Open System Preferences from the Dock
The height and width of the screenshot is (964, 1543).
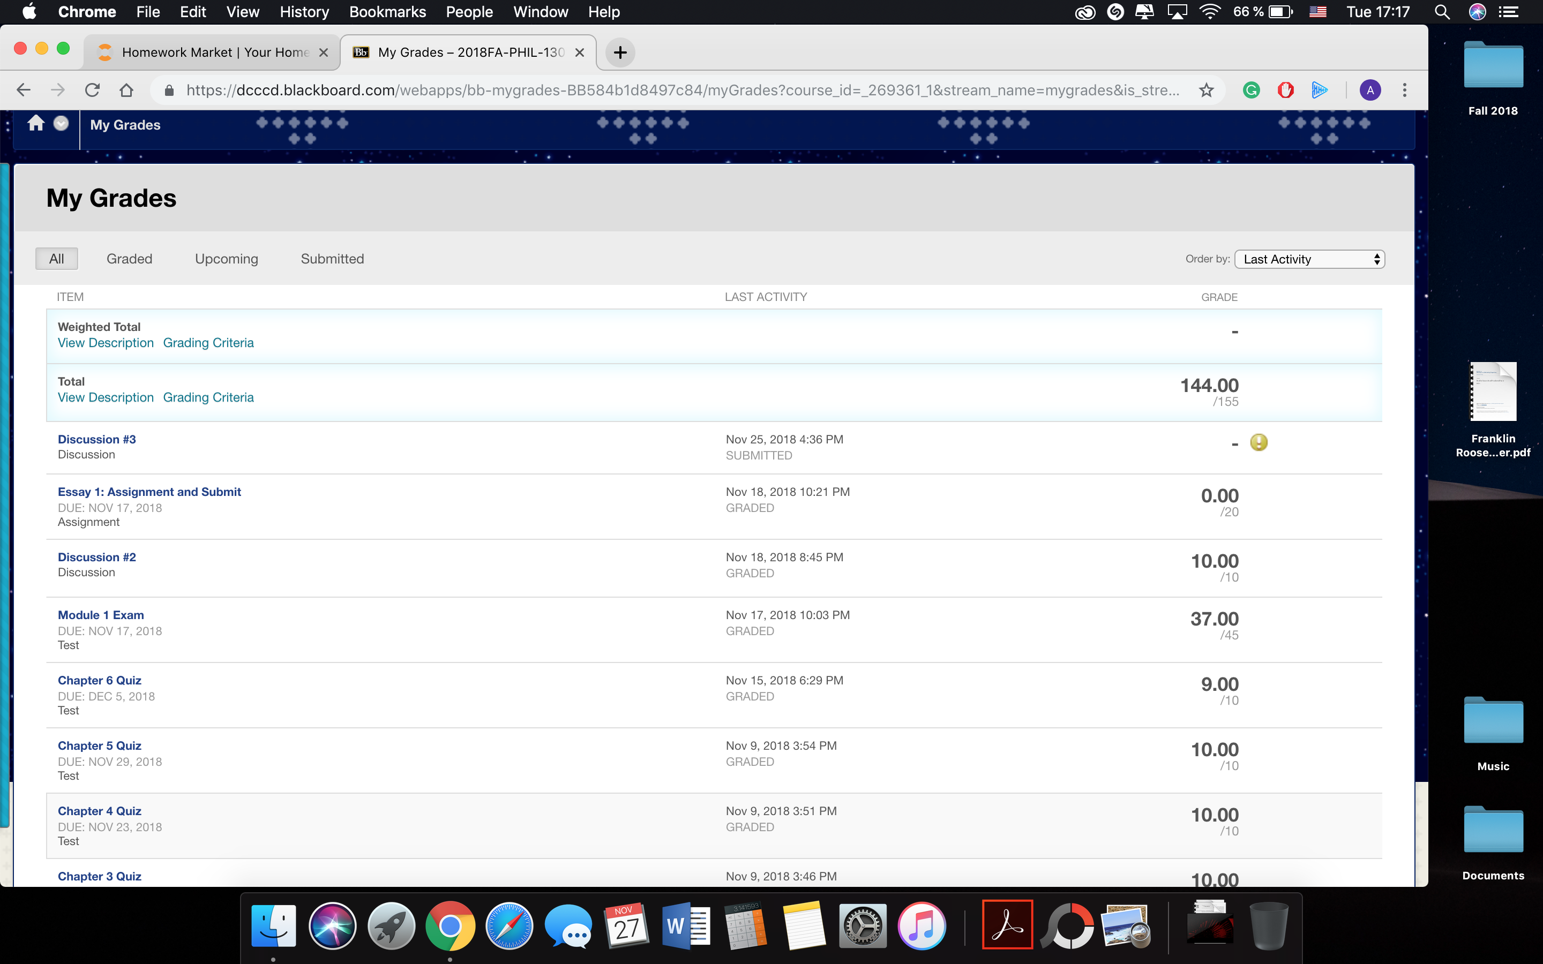863,926
